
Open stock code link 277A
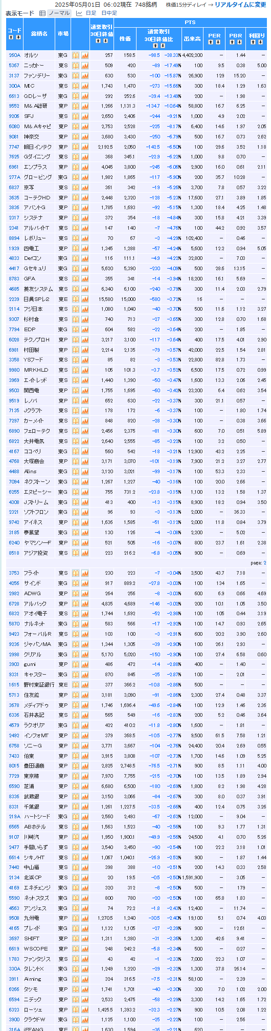pos(14,177)
